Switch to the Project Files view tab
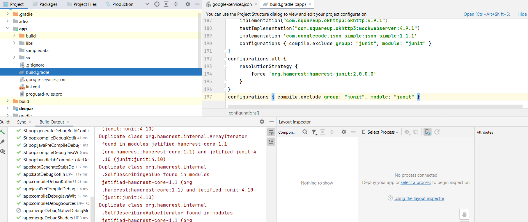This screenshot has height=222, width=528. pyautogui.click(x=82, y=4)
